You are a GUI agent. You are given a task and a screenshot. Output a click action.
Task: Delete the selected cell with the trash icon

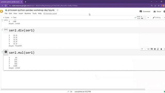coord(161,49)
